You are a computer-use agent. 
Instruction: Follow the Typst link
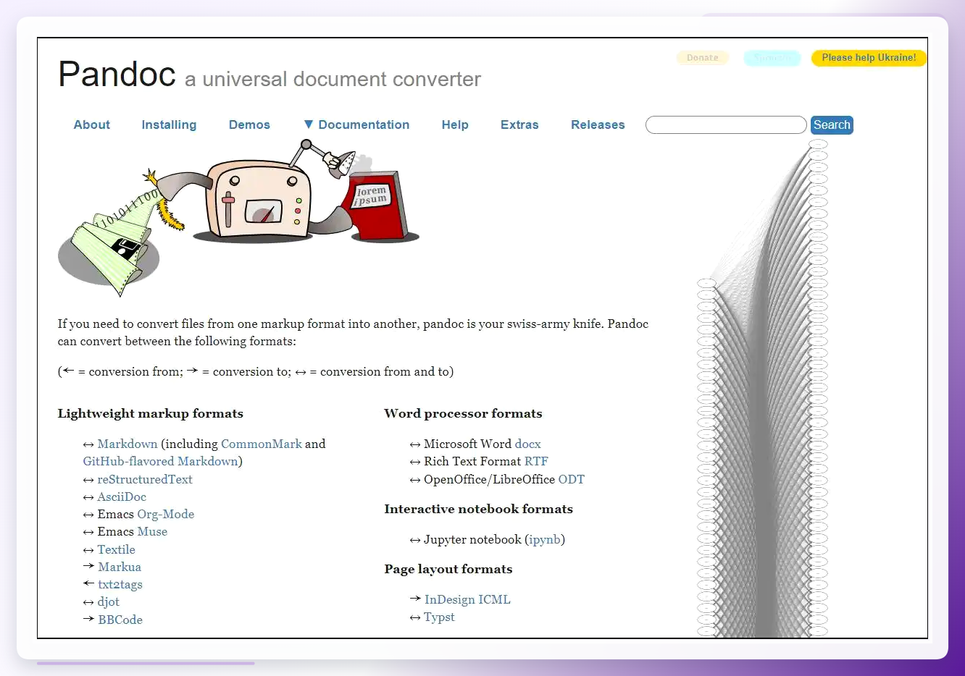pyautogui.click(x=439, y=617)
